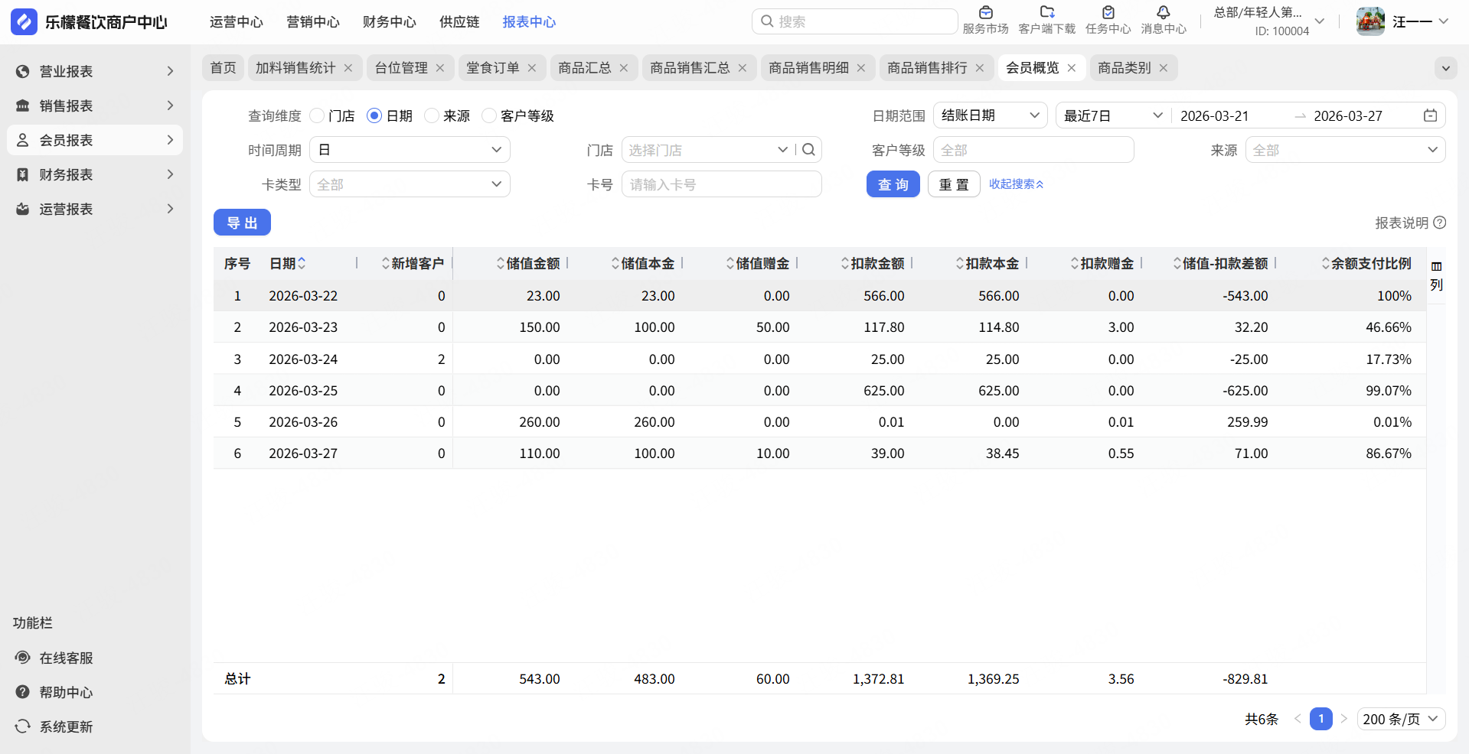The height and width of the screenshot is (754, 1469).
Task: Click the store search magnifier icon
Action: pyautogui.click(x=808, y=150)
